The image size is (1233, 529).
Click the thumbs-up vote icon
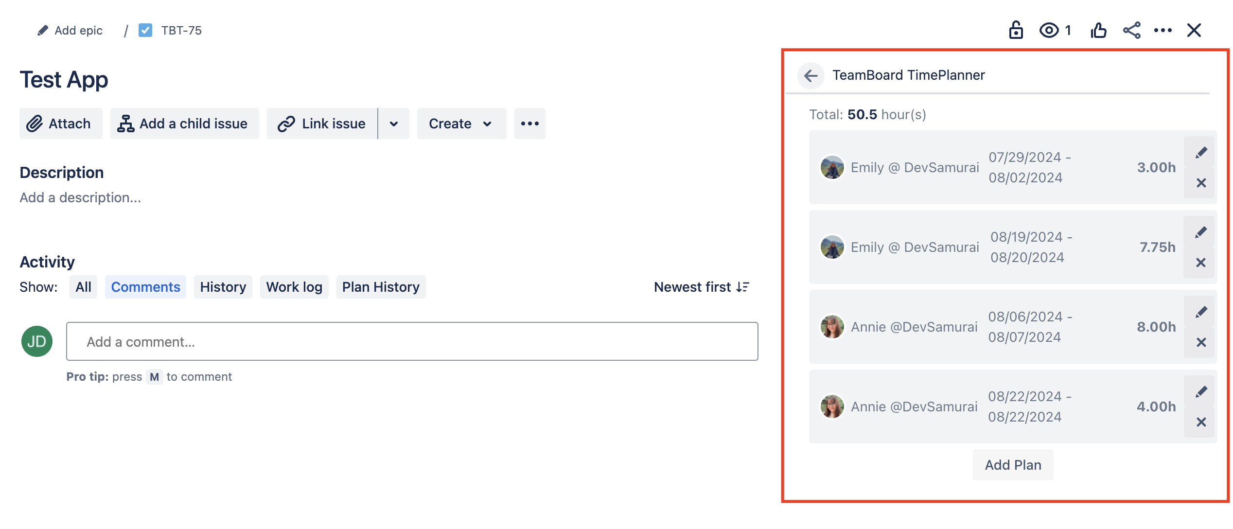coord(1098,31)
